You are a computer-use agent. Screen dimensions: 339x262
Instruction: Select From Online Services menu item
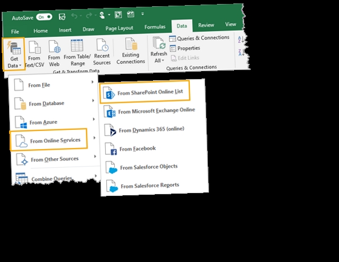click(49, 139)
